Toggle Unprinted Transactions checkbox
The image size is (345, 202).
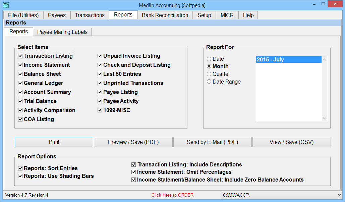100,83
